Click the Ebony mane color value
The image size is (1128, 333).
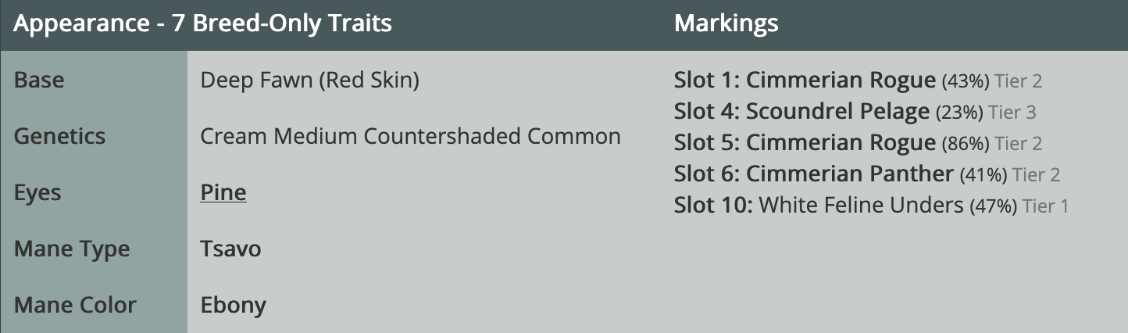[x=234, y=305]
